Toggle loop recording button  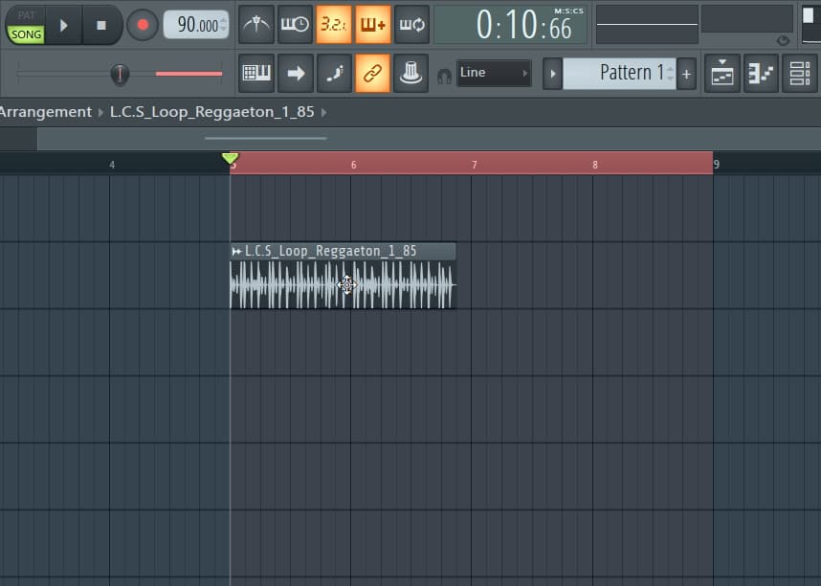(x=411, y=25)
